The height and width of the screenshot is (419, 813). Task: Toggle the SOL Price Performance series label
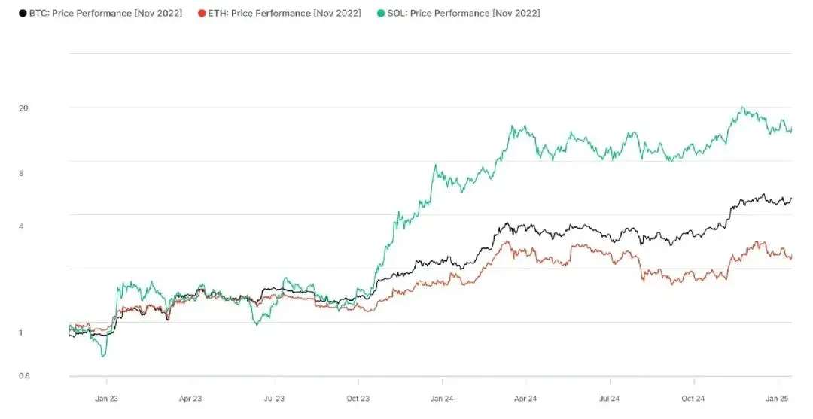point(464,14)
